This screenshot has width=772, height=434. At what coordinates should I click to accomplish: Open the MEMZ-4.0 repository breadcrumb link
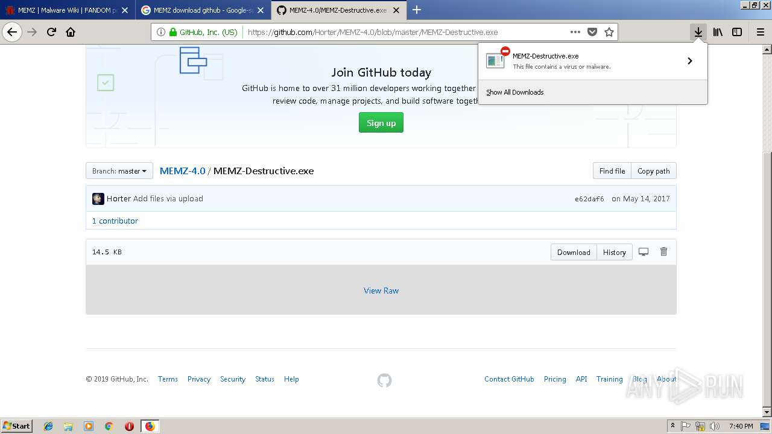click(182, 171)
